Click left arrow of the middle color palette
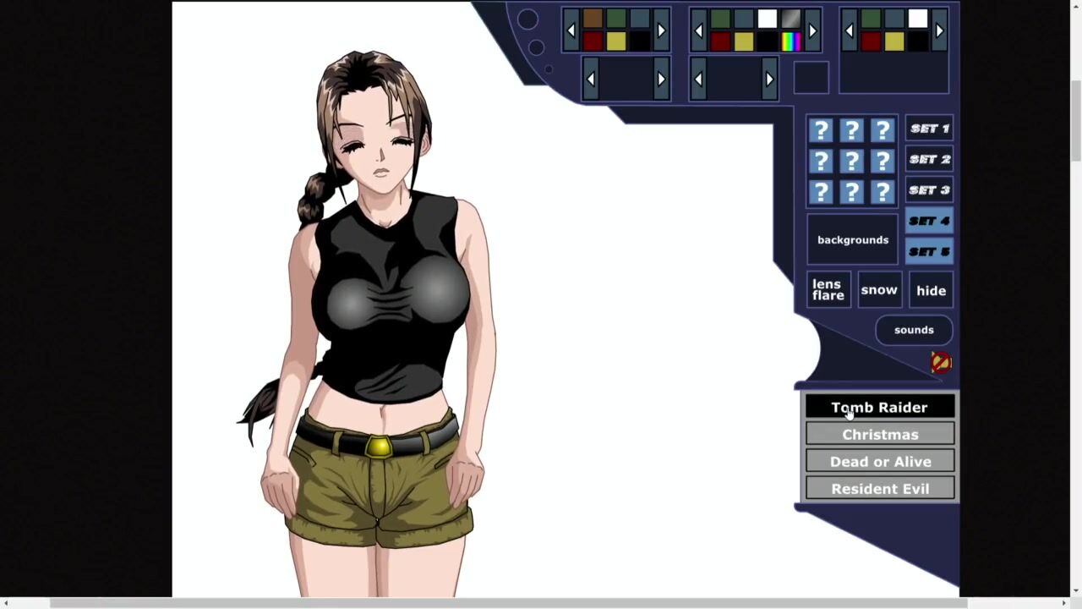This screenshot has height=609, width=1082. 699,30
